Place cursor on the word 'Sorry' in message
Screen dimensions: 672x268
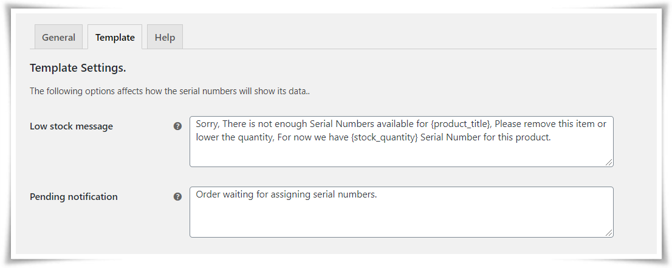(x=207, y=124)
